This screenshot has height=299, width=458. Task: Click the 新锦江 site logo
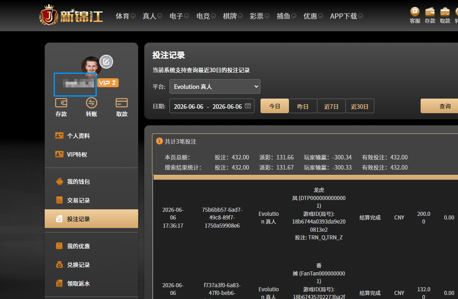(71, 15)
